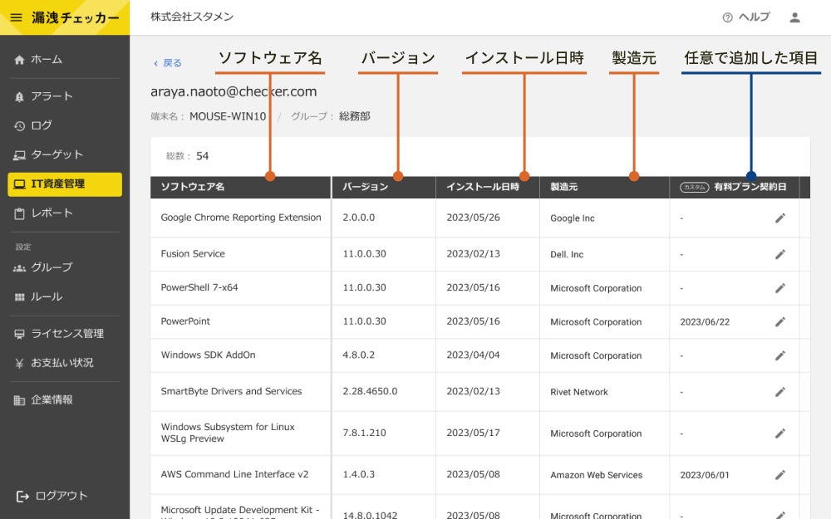Click the 2023/06/22 contract date
The image size is (831, 519).
(x=705, y=322)
